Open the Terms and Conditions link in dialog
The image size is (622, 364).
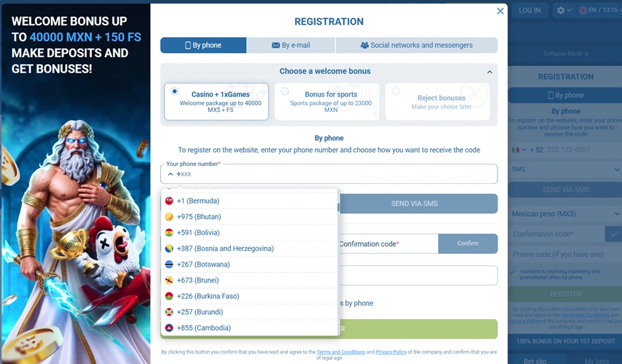point(341,352)
